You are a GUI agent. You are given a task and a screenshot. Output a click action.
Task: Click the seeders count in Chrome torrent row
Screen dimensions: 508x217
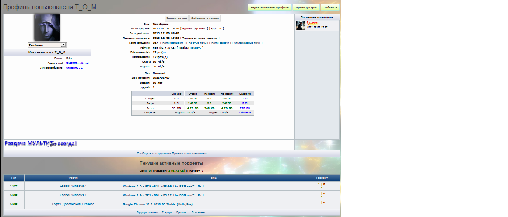(x=319, y=203)
